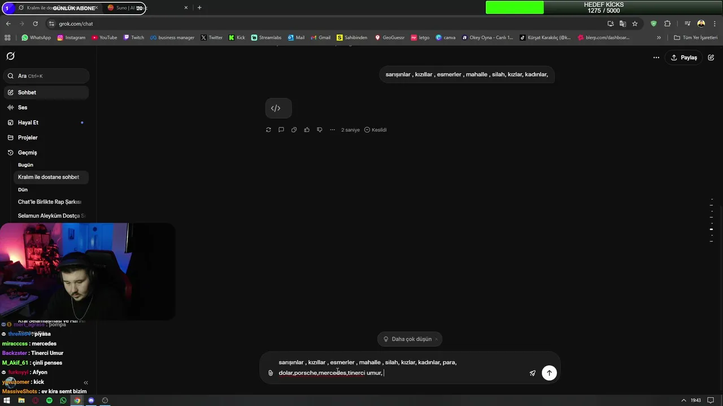Open the Chrome profile avatar

tap(701, 24)
